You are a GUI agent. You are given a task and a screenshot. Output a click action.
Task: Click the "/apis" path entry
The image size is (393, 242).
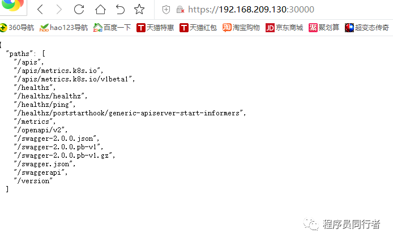pos(27,62)
